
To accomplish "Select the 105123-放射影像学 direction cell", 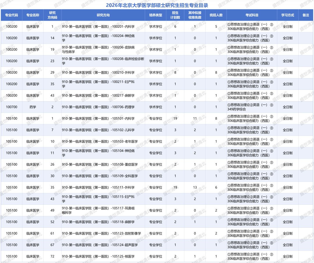I will click(x=103, y=233).
